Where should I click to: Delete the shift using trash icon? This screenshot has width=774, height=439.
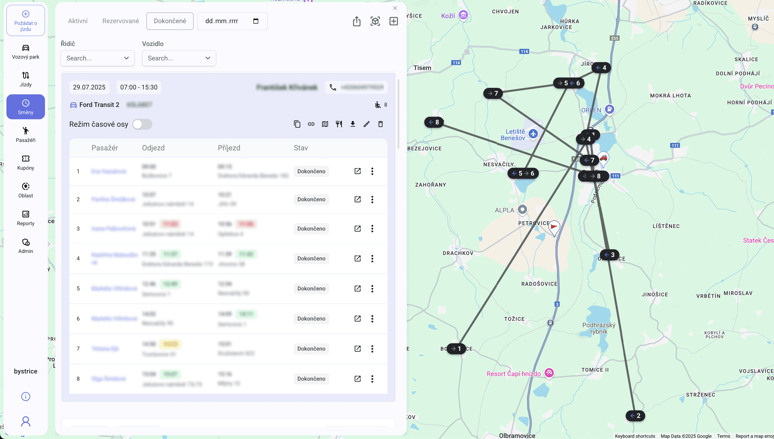[x=380, y=124]
